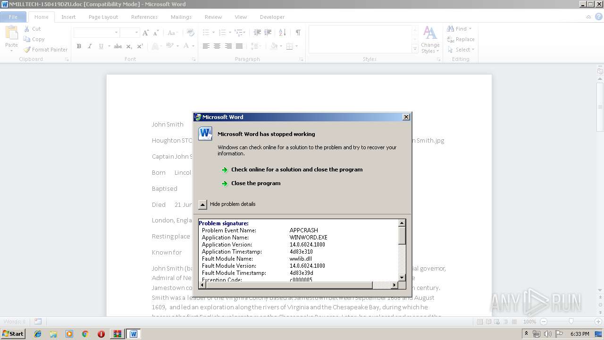Click the Paste clipboard icon
604x340 pixels.
[x=11, y=34]
